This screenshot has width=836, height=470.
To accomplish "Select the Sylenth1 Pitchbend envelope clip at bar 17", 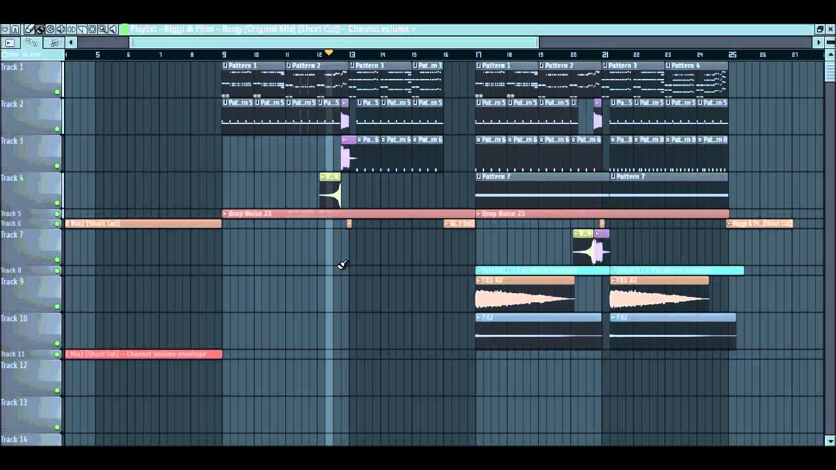I will (542, 270).
